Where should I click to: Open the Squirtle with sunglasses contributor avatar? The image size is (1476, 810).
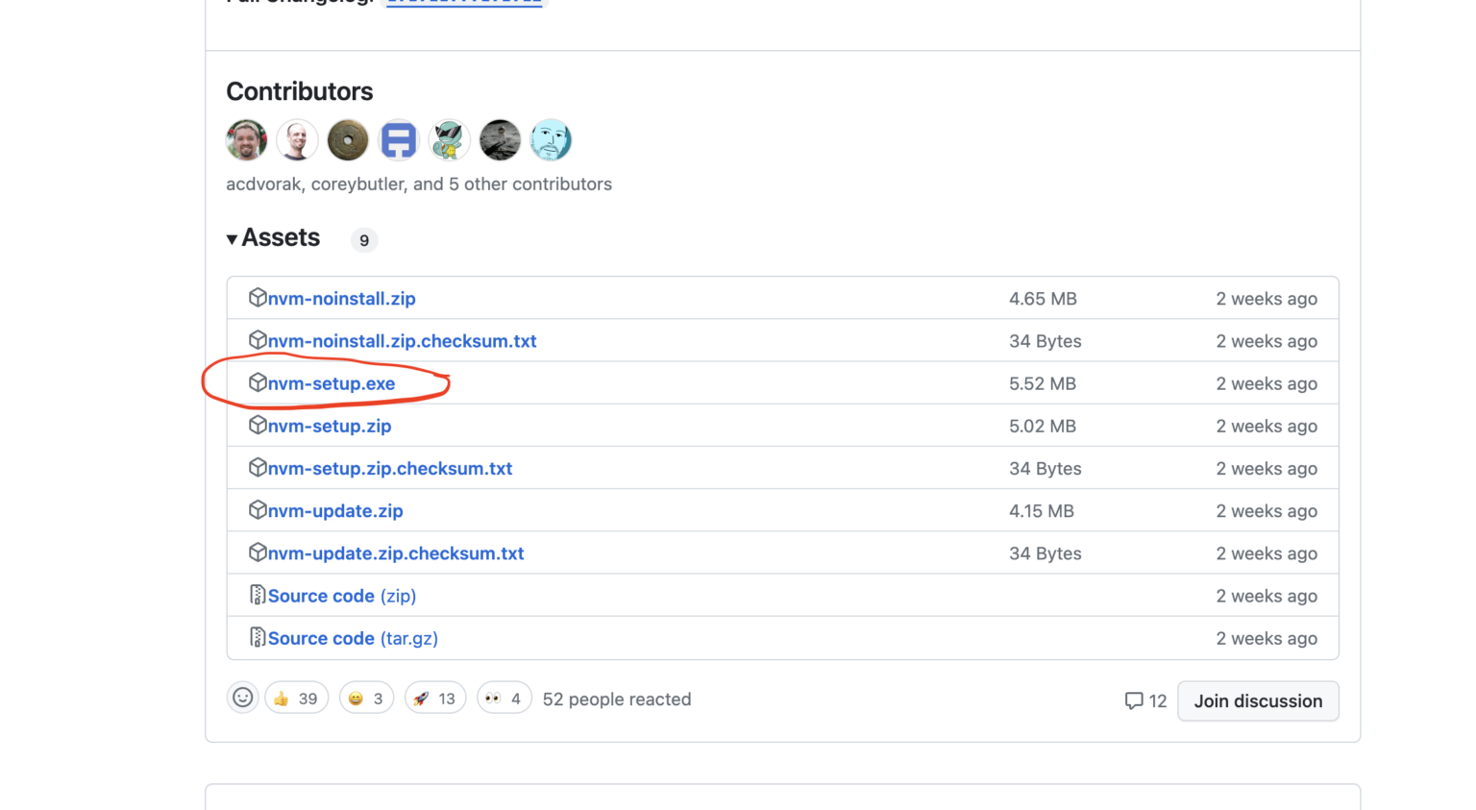coord(449,140)
